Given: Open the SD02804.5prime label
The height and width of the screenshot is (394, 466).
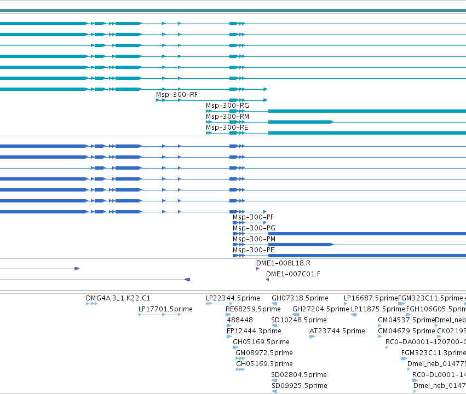Looking at the screenshot, I should [298, 375].
